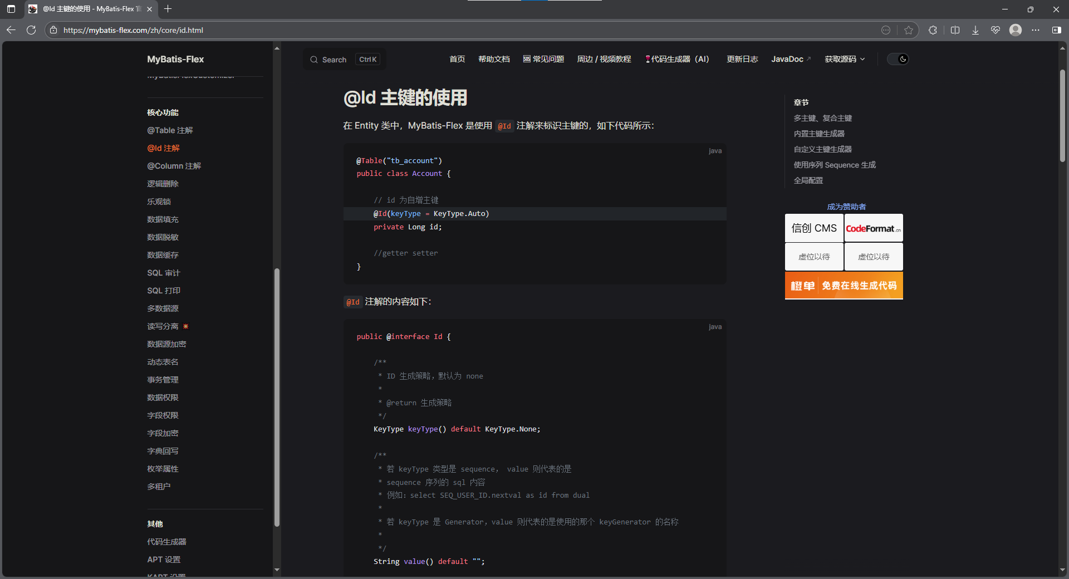Open a new browser tab

[x=168, y=9]
